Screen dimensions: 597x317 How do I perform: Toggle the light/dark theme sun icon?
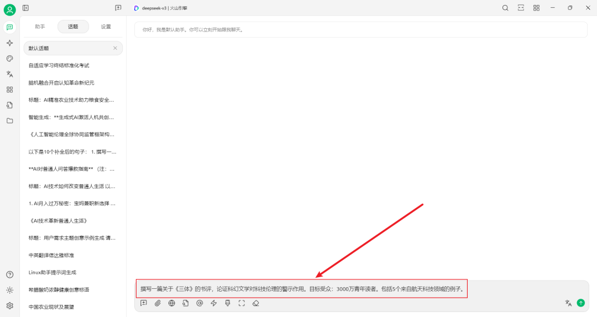[x=10, y=290]
